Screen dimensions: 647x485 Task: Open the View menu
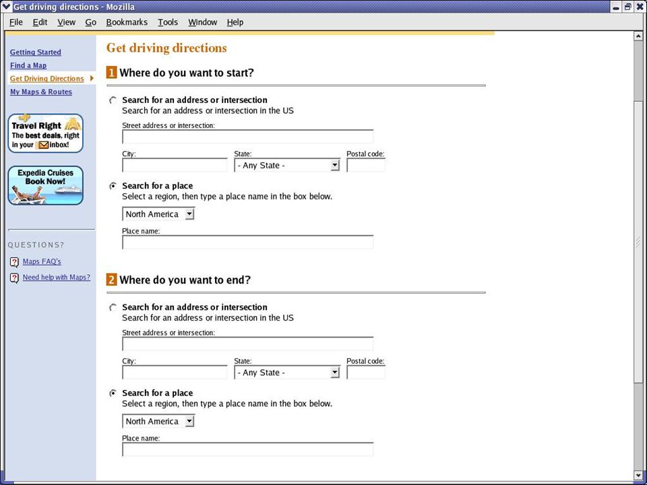pyautogui.click(x=66, y=22)
